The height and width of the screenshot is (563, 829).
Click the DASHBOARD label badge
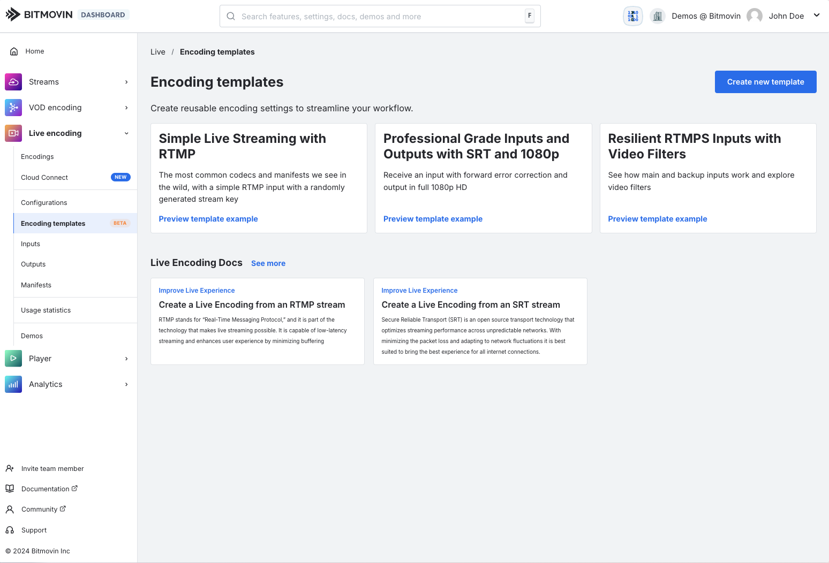tap(103, 14)
